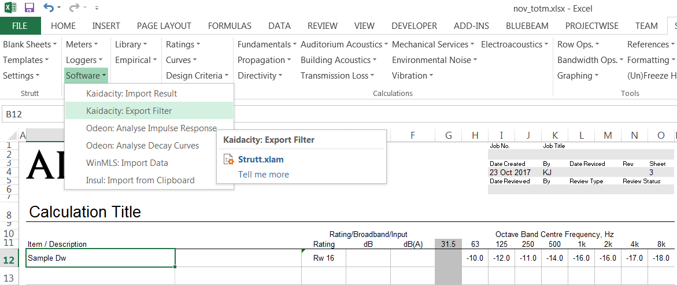Click the Strutt.xlam add-in icon in tooltip

point(228,160)
